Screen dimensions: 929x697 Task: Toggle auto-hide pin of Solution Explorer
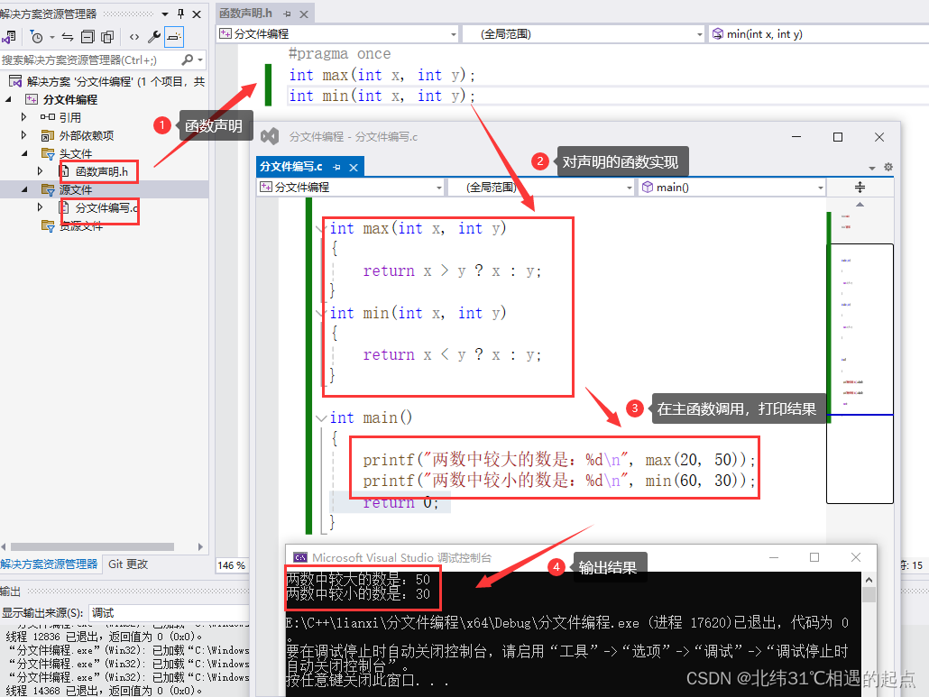[180, 14]
